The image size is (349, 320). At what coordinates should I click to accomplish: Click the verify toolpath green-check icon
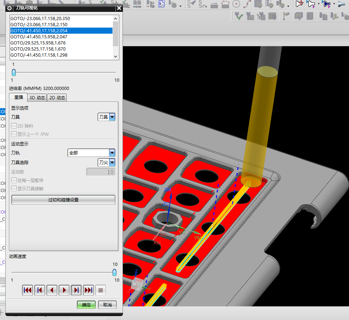(x=239, y=16)
